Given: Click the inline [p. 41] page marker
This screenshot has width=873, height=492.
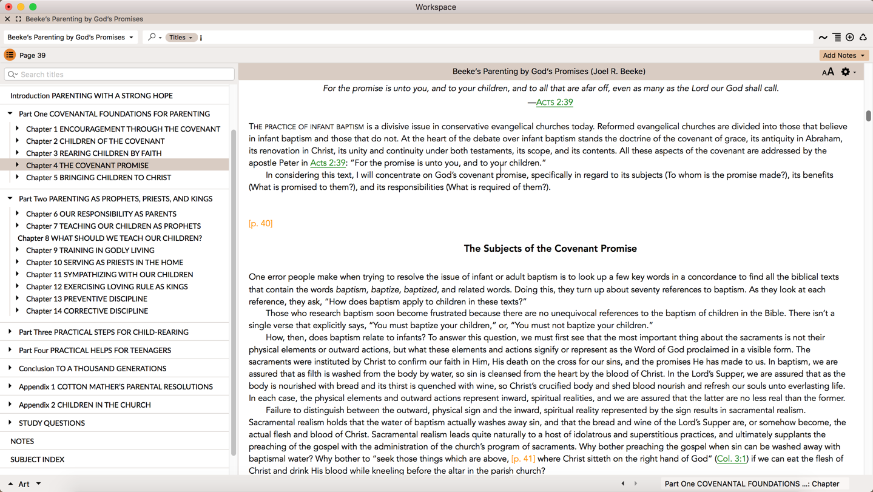Looking at the screenshot, I should coord(523,459).
